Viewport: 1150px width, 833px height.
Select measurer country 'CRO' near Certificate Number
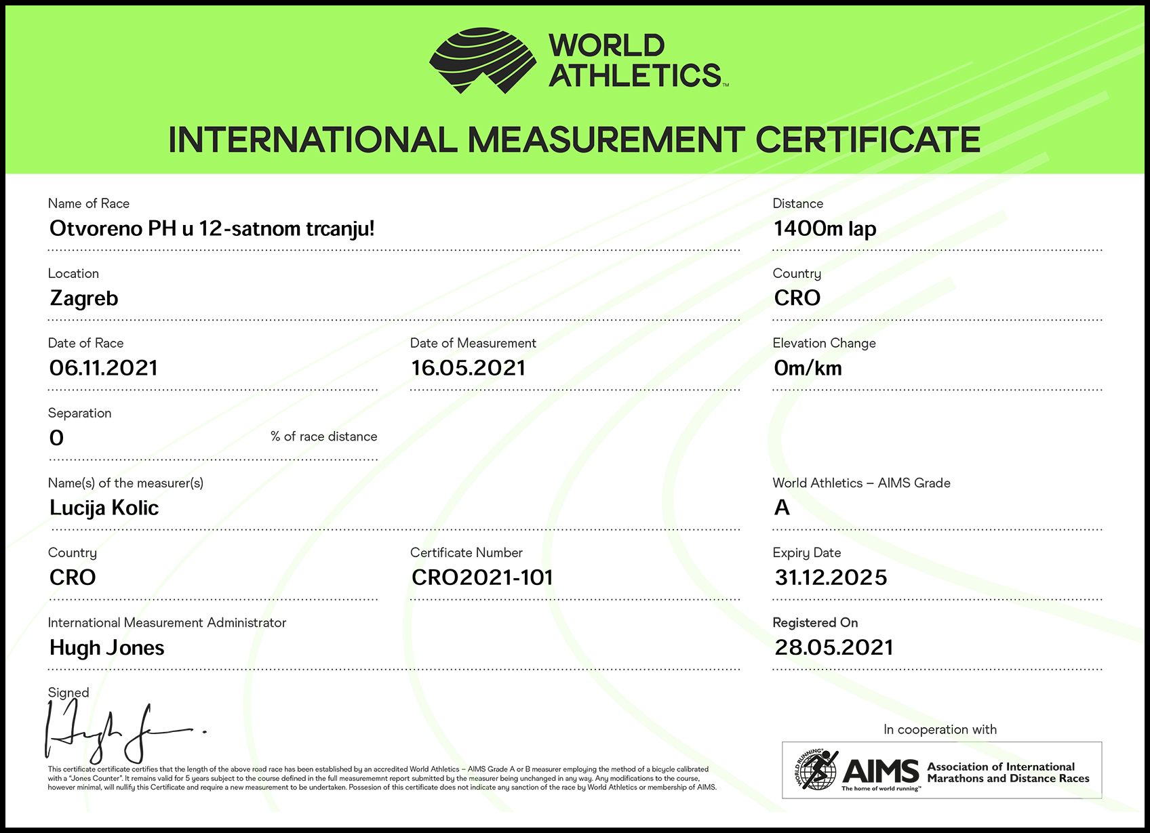coord(73,577)
